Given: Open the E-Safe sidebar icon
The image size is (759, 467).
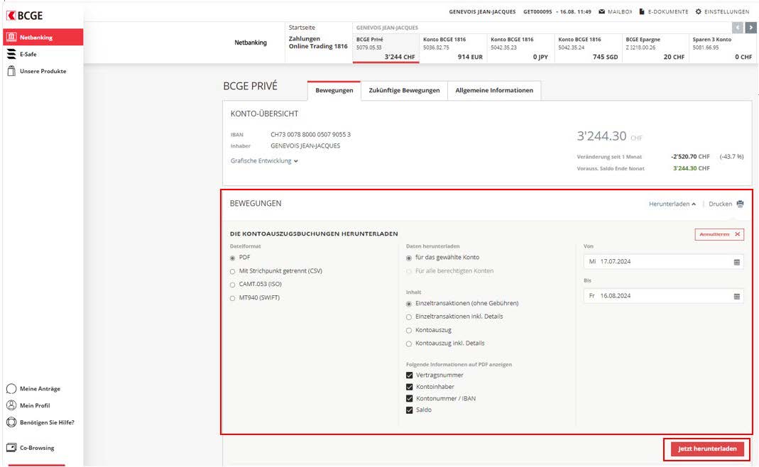Looking at the screenshot, I should pos(11,54).
